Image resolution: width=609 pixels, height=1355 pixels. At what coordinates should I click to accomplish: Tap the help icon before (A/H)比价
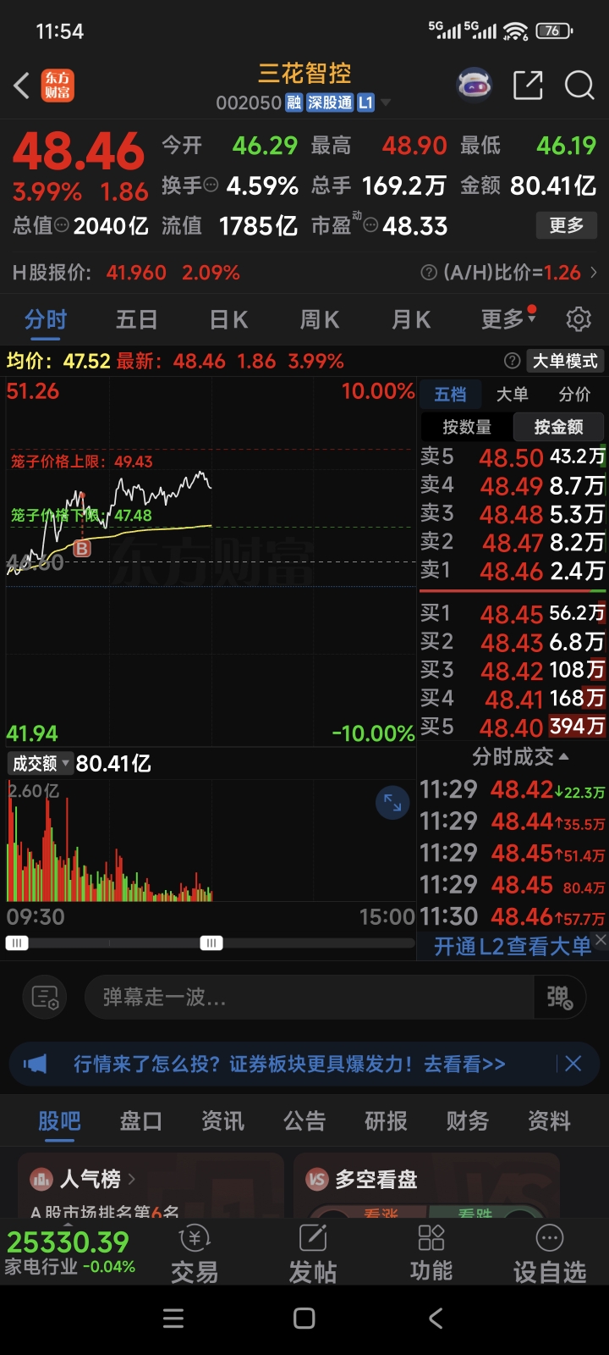pos(429,273)
